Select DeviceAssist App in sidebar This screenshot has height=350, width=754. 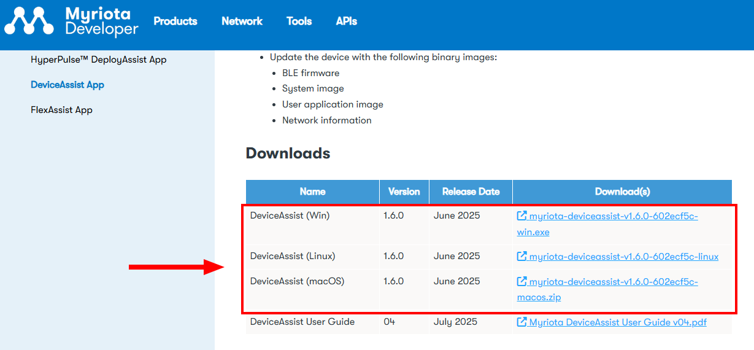point(67,85)
